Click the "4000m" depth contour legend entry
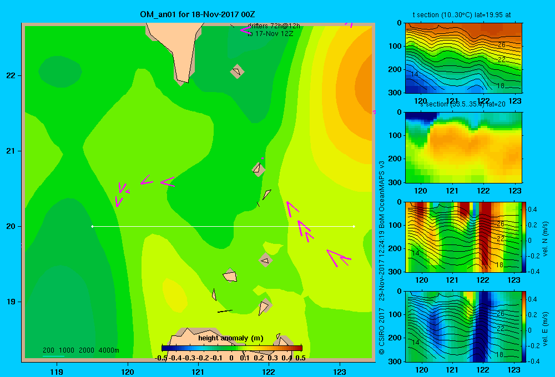 pyautogui.click(x=109, y=350)
